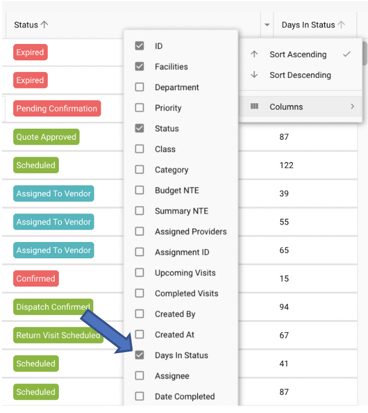
Task: Click the Pending Confirmation status badge
Action: pyautogui.click(x=57, y=109)
